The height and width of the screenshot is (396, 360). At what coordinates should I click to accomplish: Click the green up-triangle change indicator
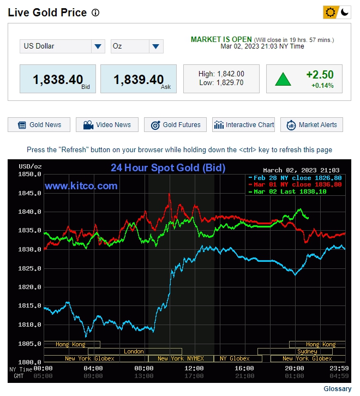click(283, 79)
